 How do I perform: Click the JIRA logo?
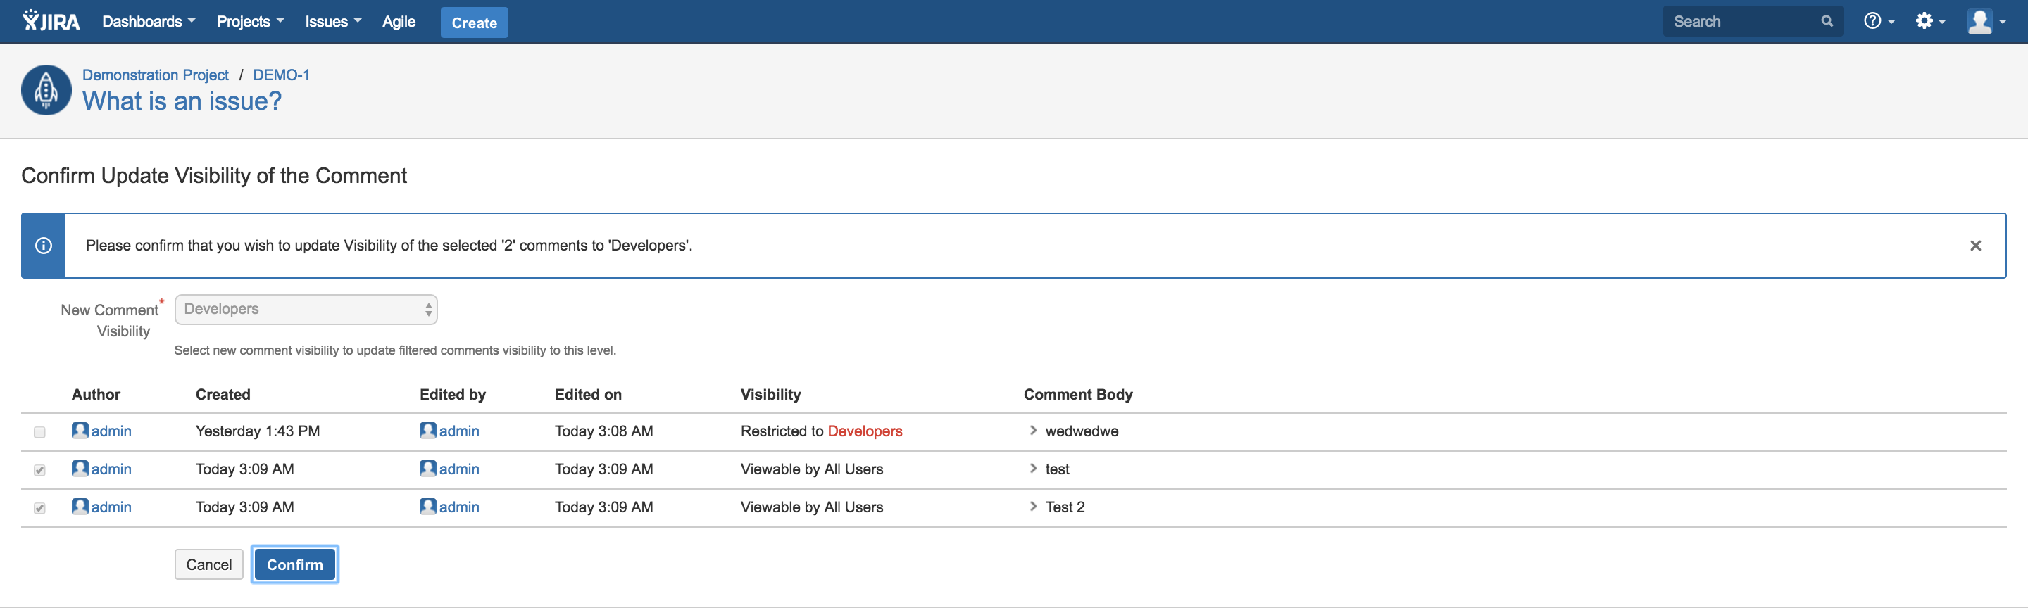pos(51,21)
